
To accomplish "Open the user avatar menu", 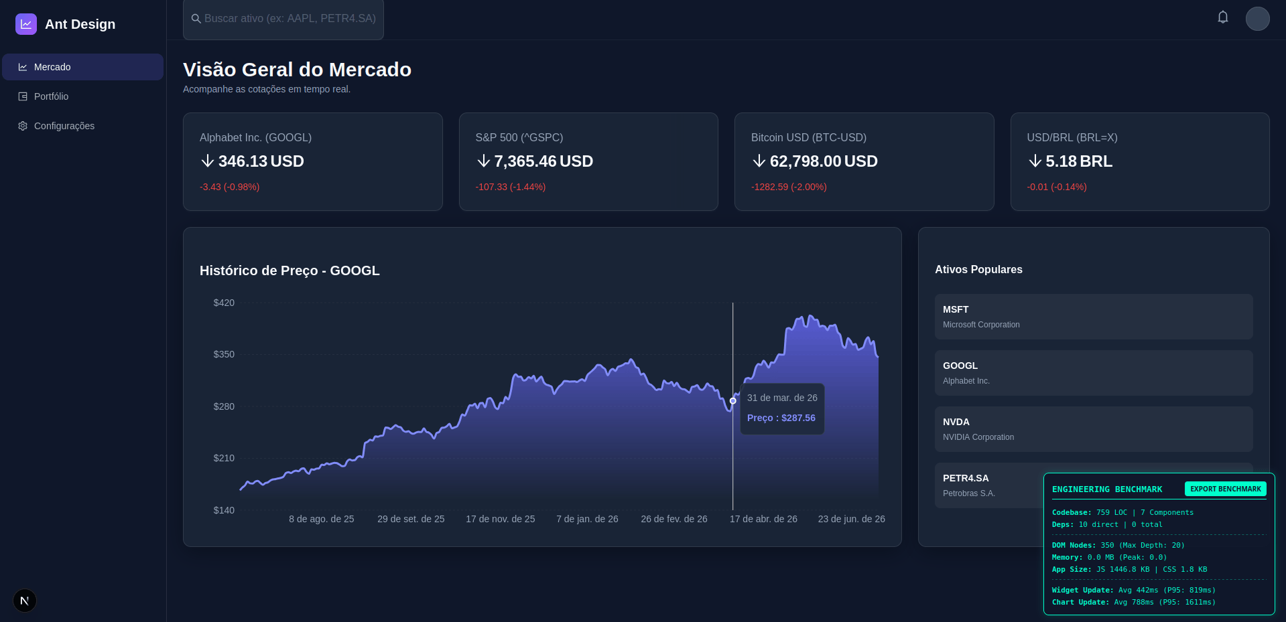I will (1258, 19).
